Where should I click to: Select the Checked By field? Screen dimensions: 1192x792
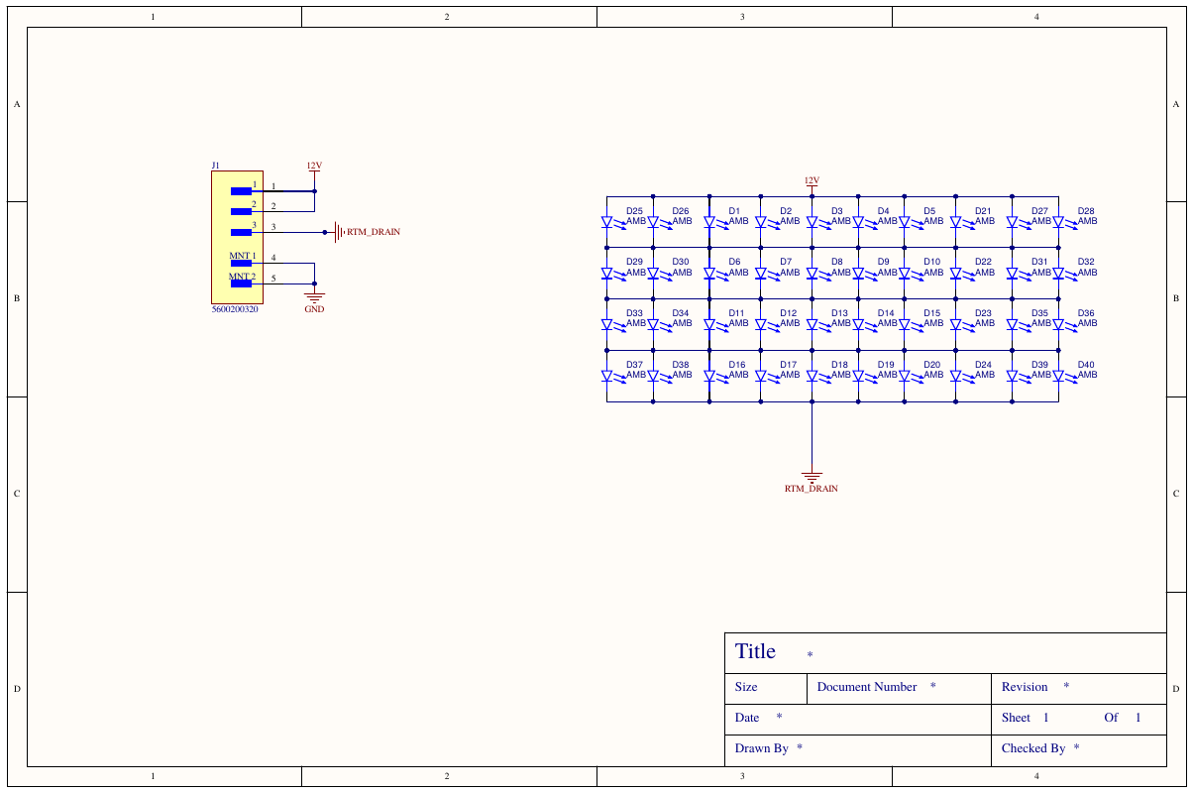[x=1078, y=749]
